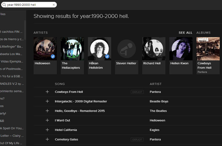Sort by ARTIST column header
The width and height of the screenshot is (222, 146).
point(156,84)
